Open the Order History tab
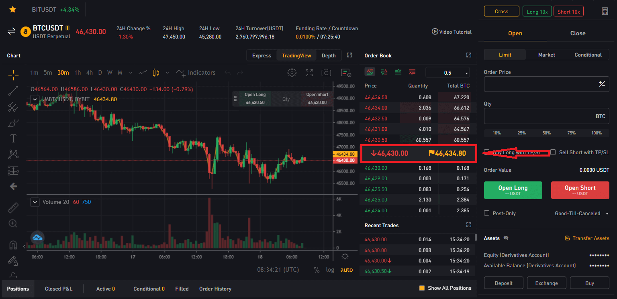 (215, 289)
